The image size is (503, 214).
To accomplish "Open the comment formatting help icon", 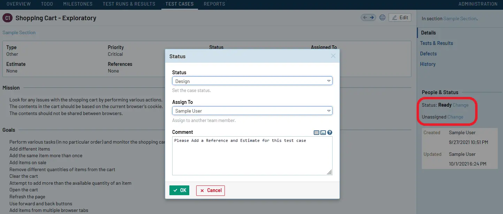I will [330, 132].
